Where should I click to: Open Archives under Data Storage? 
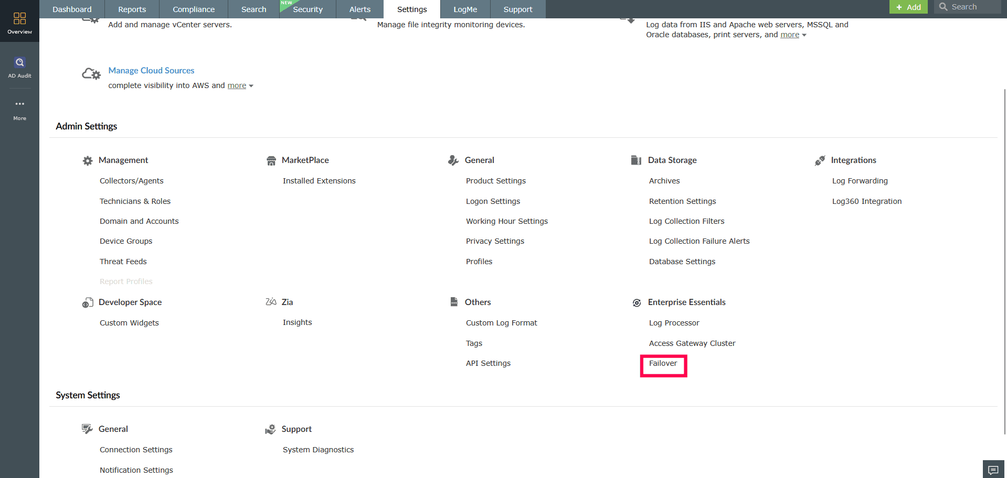coord(664,181)
